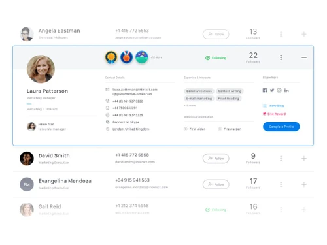Open Laura's LinkedIn profile icon
This screenshot has width=327, height=245.
[x=286, y=90]
